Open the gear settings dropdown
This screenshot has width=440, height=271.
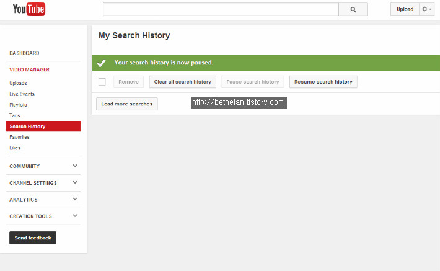point(427,9)
